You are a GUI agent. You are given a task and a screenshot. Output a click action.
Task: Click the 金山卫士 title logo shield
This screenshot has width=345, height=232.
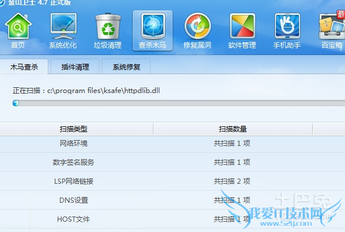(2, 3)
